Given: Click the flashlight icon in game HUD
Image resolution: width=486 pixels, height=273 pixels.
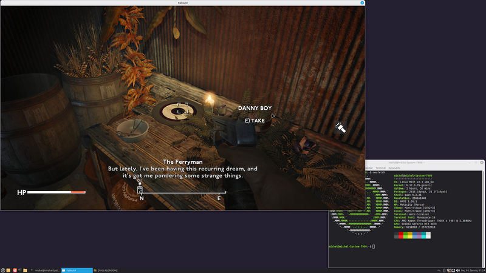Looking at the screenshot, I should 340,127.
